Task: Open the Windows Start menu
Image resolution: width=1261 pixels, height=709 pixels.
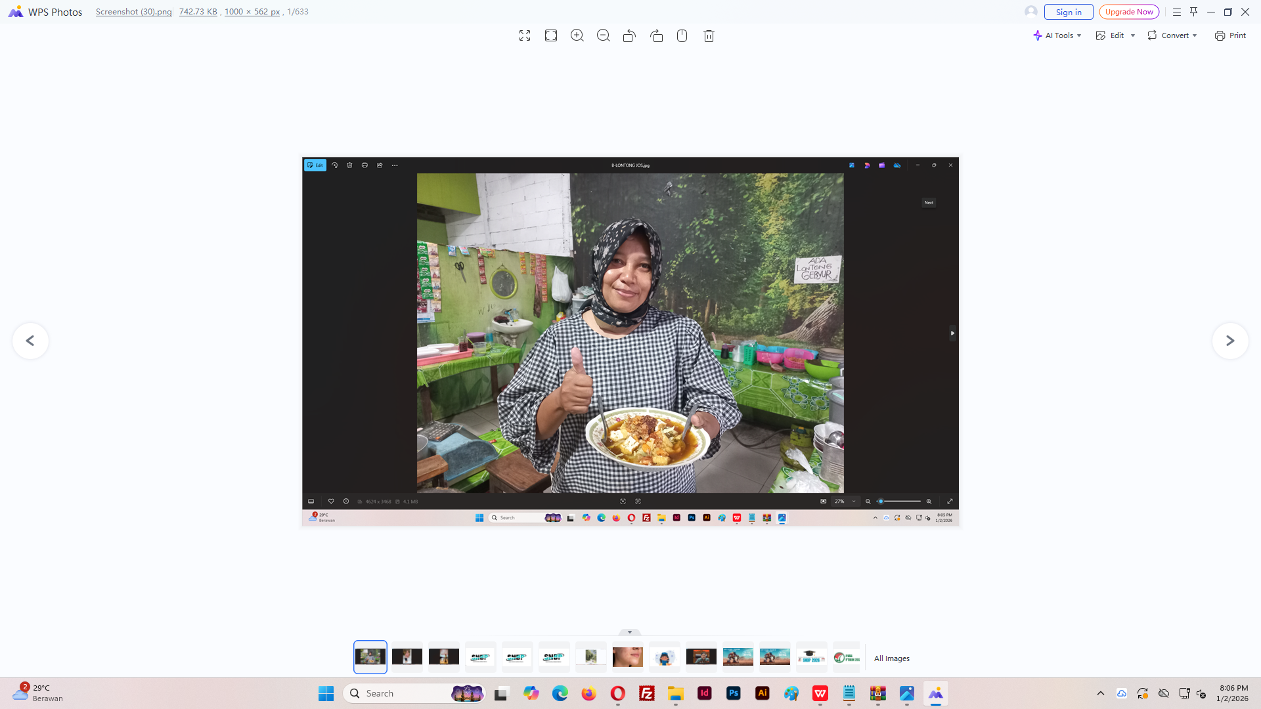Action: pyautogui.click(x=326, y=693)
